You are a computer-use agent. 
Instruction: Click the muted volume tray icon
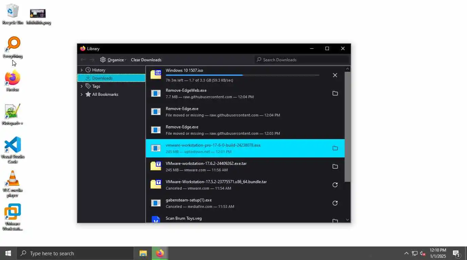[423, 253]
